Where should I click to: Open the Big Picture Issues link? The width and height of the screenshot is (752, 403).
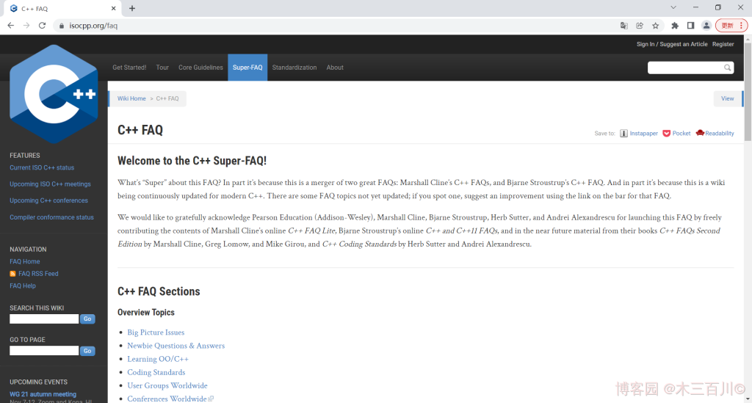click(x=156, y=333)
